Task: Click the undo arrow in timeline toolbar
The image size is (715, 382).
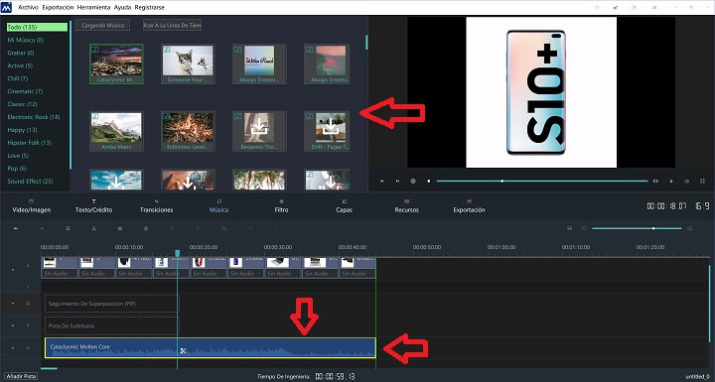Action: point(16,228)
